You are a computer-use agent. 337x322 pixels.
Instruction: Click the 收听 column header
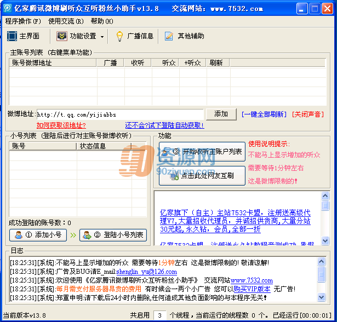[138, 63]
